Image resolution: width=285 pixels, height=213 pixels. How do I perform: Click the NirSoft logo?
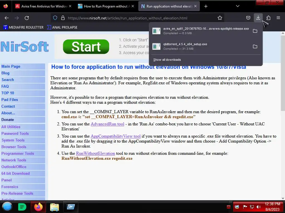tap(24, 47)
